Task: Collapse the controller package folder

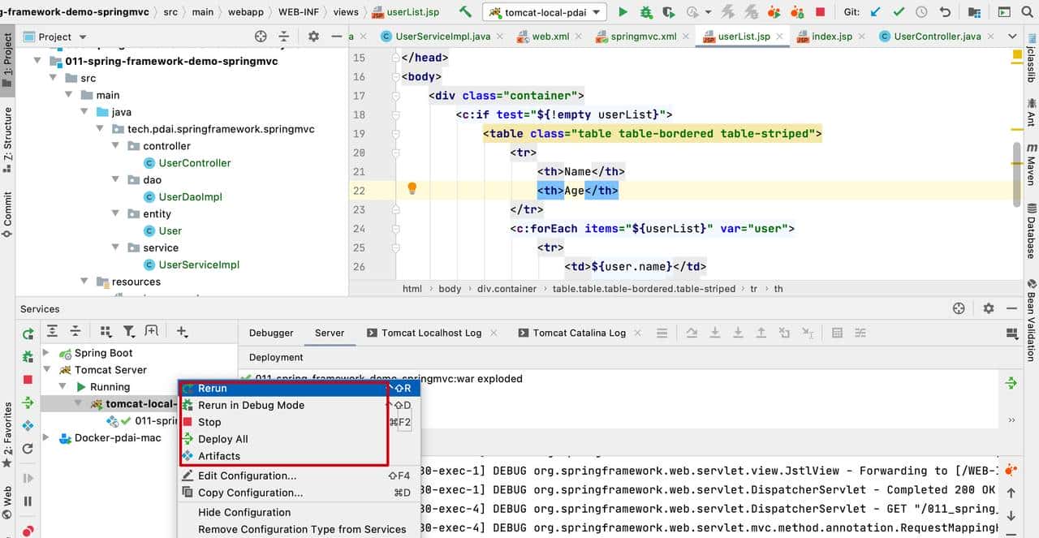Action: click(x=116, y=146)
